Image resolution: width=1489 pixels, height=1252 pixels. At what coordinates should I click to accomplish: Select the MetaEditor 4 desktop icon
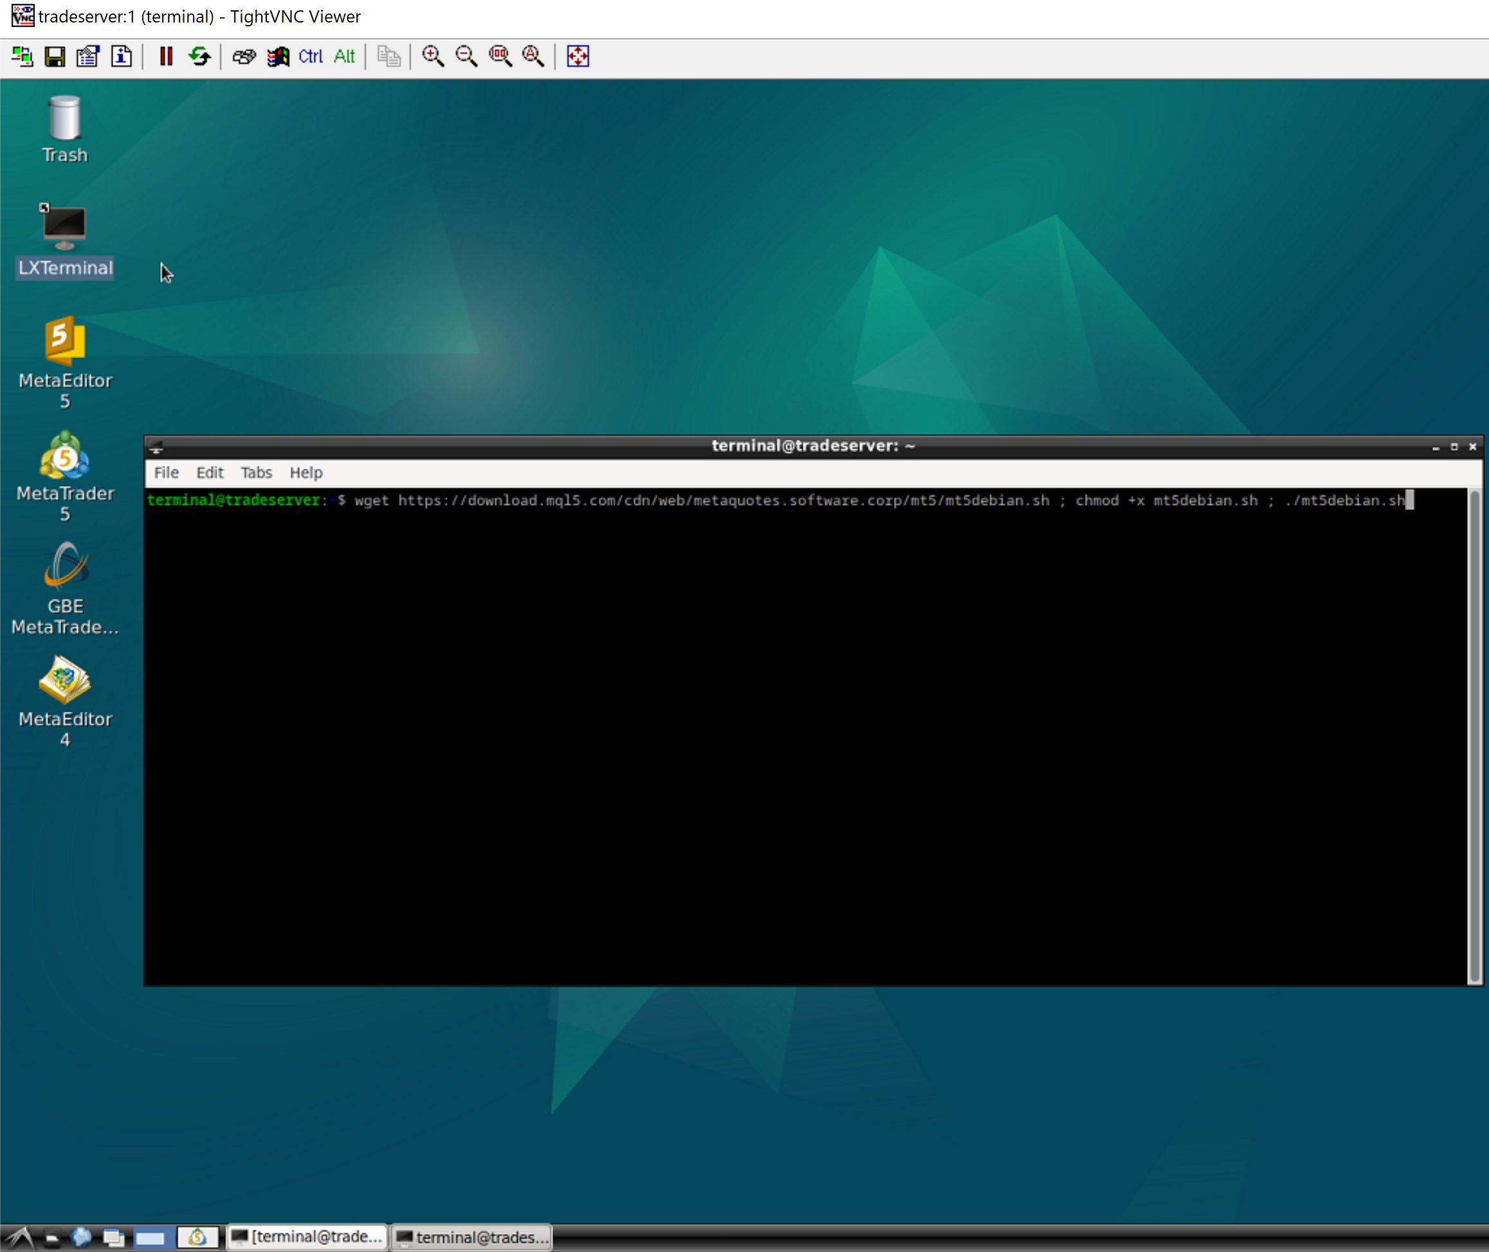(x=64, y=701)
